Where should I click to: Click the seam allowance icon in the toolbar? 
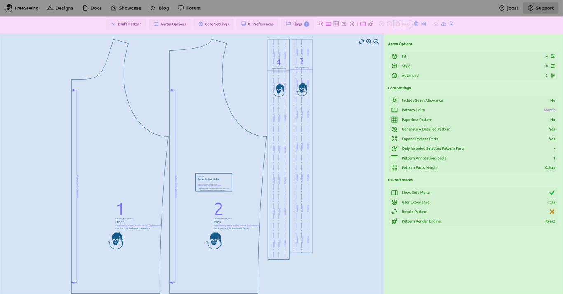click(x=321, y=24)
